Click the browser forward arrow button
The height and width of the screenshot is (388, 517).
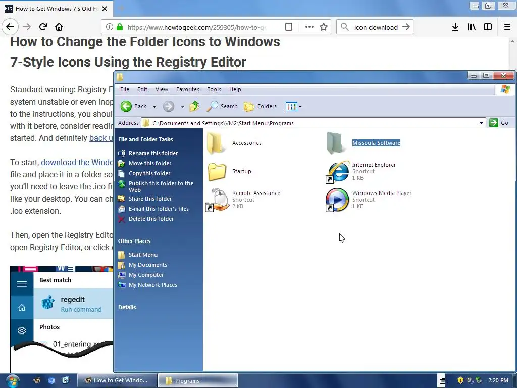point(27,27)
